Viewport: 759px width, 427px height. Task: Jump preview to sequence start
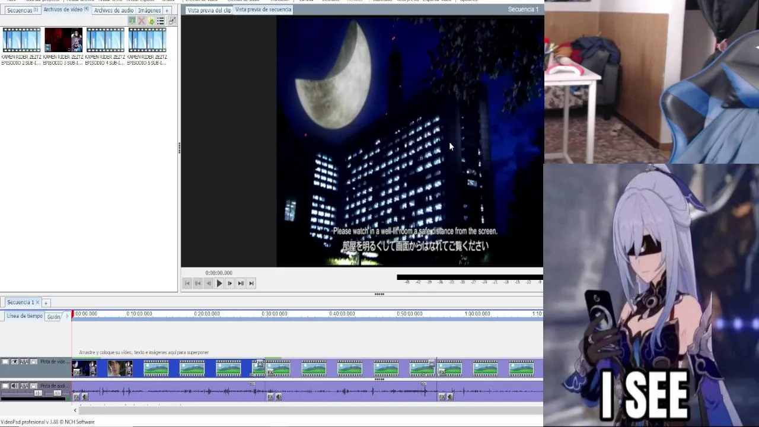187,283
